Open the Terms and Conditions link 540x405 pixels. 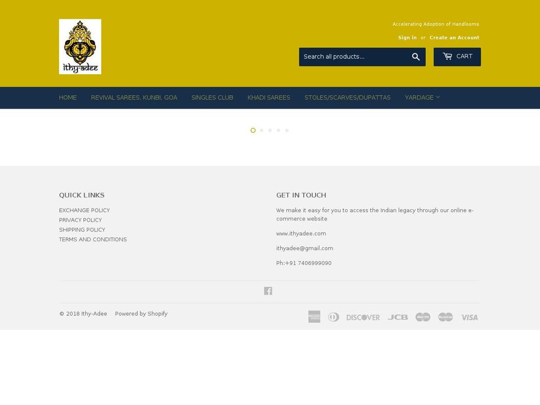point(93,240)
